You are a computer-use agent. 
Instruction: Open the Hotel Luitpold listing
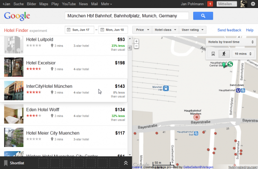[x=64, y=46]
